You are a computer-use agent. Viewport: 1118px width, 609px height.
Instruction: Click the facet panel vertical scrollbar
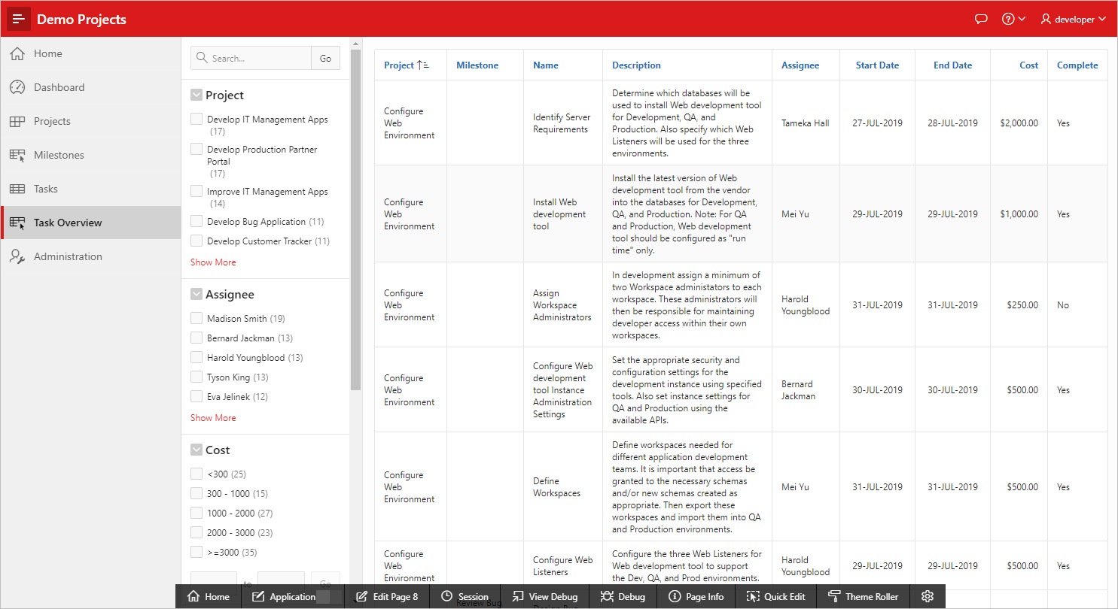point(356,220)
